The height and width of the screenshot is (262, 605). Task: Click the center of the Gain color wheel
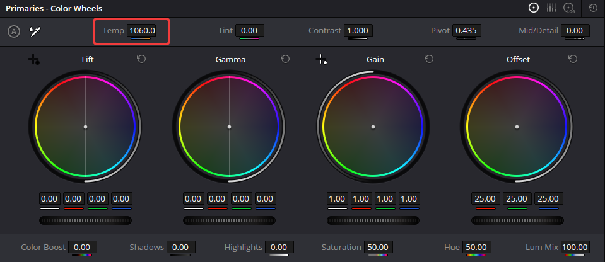373,127
